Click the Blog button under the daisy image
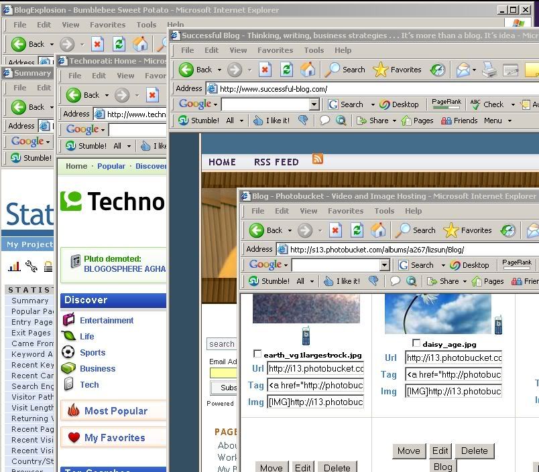The height and width of the screenshot is (472, 539). tap(442, 466)
